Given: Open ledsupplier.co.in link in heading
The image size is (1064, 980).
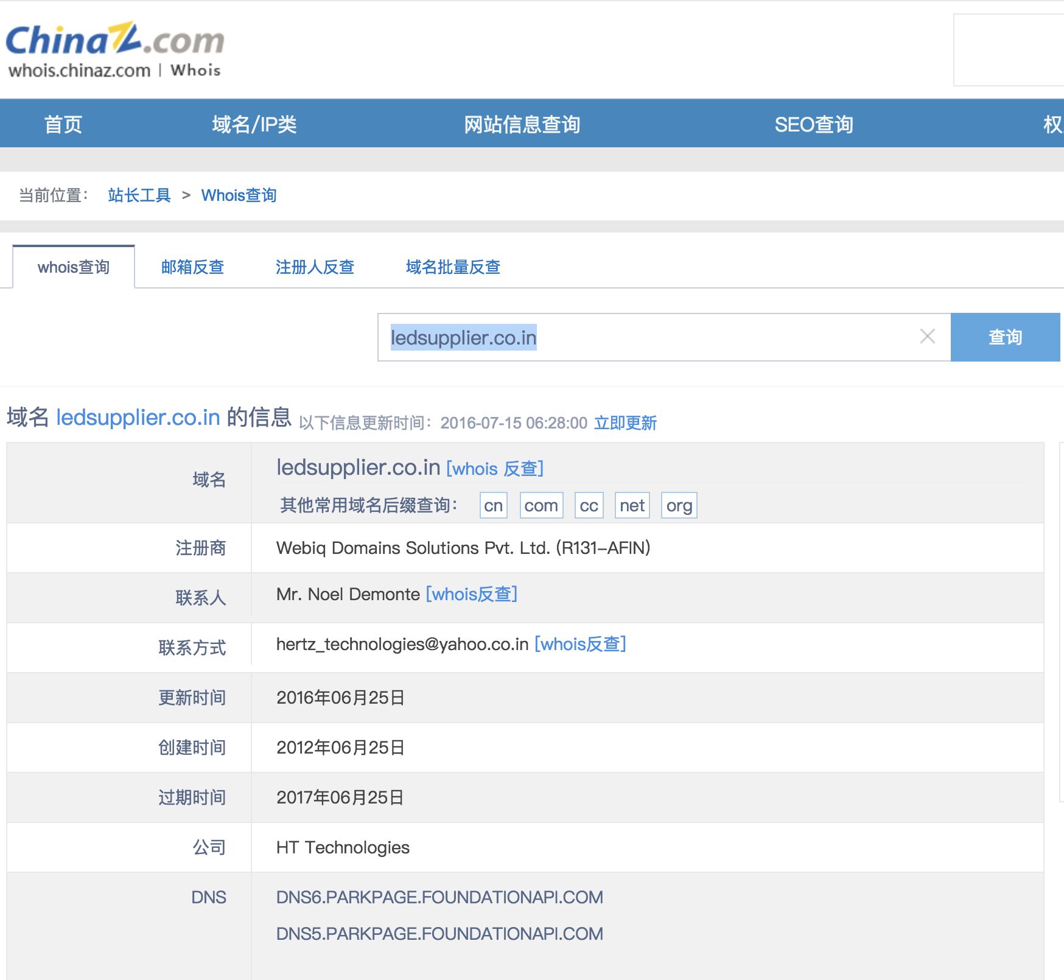Looking at the screenshot, I should (138, 418).
